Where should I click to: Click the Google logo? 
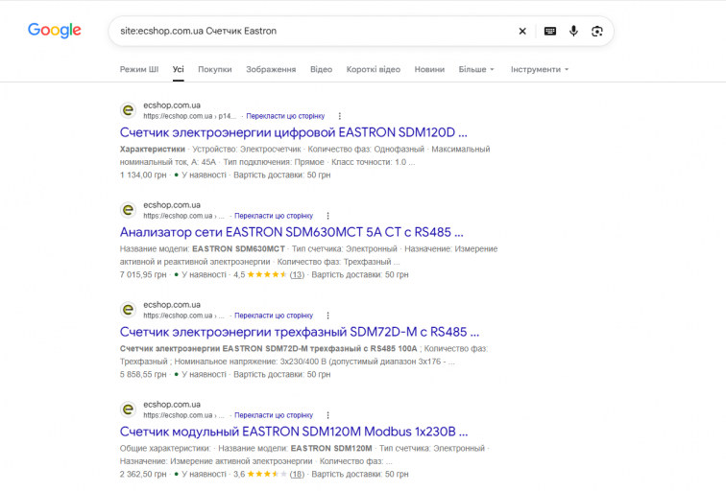[x=54, y=31]
